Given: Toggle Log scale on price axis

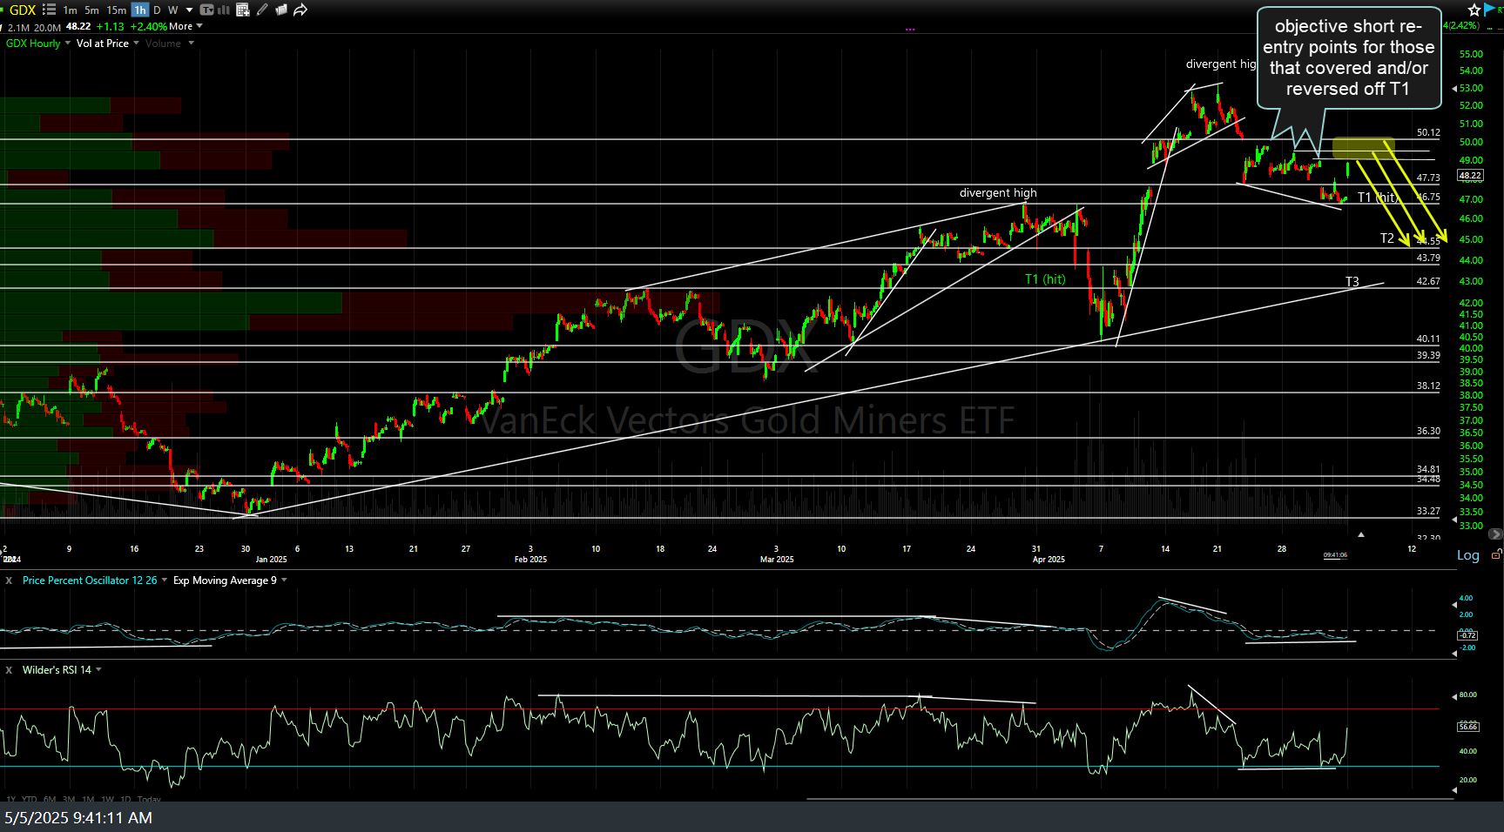Looking at the screenshot, I should point(1467,555).
